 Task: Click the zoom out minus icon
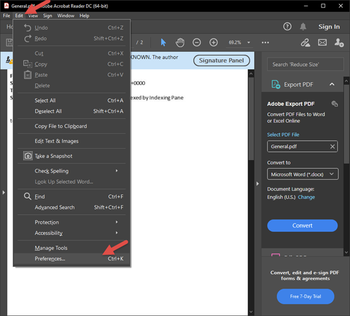pos(197,42)
